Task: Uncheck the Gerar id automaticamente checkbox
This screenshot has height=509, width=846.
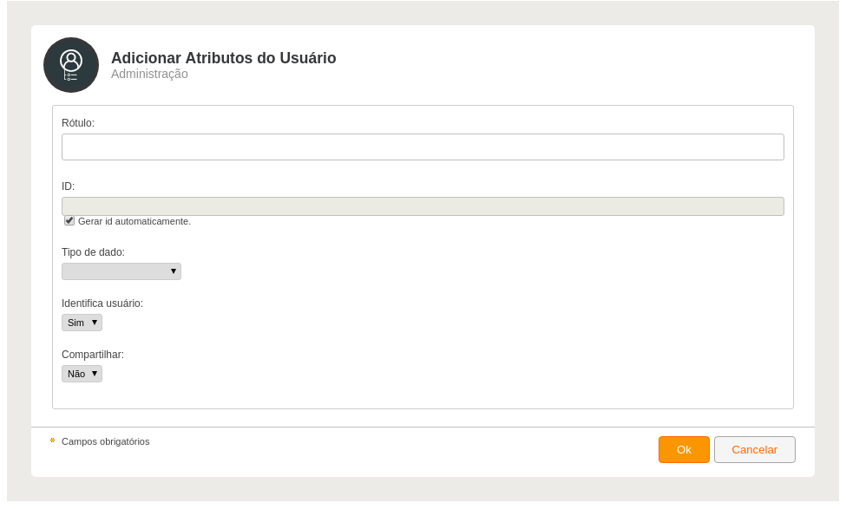Action: (69, 220)
